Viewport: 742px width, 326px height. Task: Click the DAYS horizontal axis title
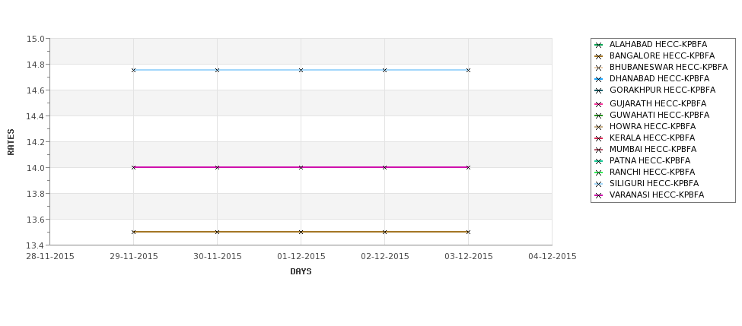coord(301,271)
